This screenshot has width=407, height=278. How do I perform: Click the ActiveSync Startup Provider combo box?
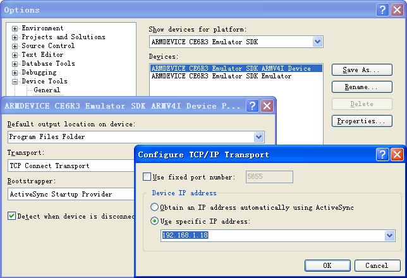pyautogui.click(x=71, y=194)
